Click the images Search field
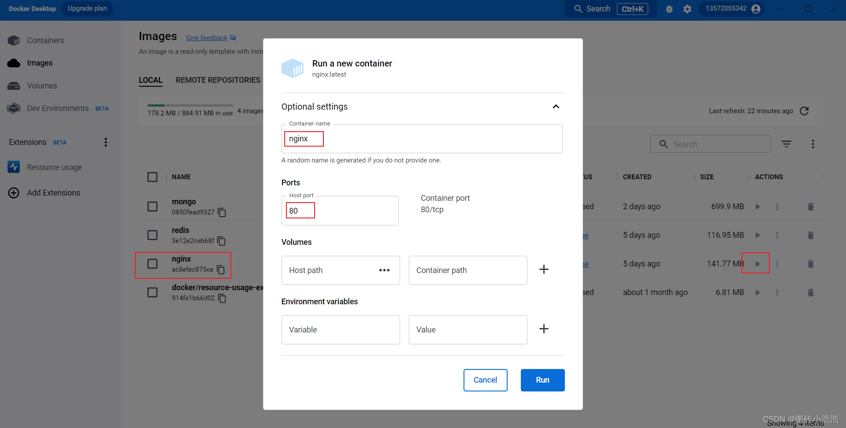Image resolution: width=846 pixels, height=428 pixels. [710, 144]
